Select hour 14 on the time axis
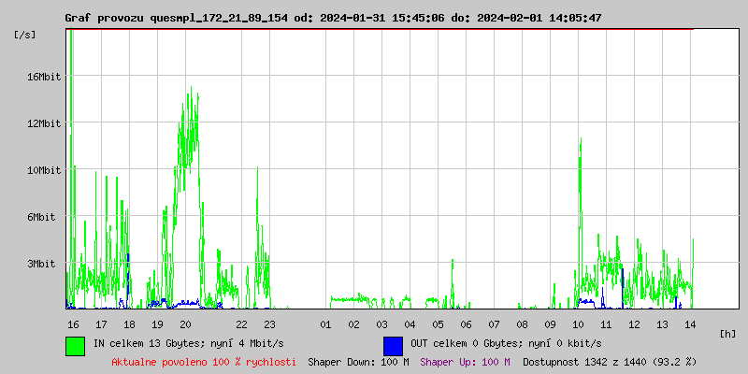This screenshot has width=748, height=374. (690, 324)
